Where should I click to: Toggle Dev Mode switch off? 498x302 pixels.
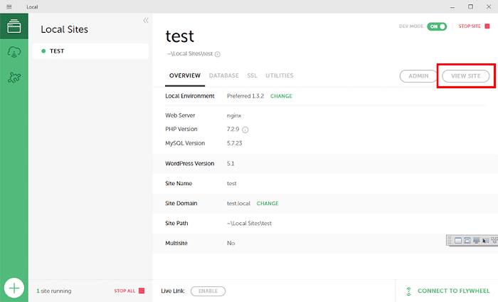[437, 26]
